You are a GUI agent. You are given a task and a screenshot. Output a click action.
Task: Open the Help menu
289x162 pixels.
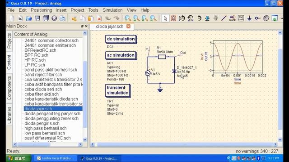point(145,10)
